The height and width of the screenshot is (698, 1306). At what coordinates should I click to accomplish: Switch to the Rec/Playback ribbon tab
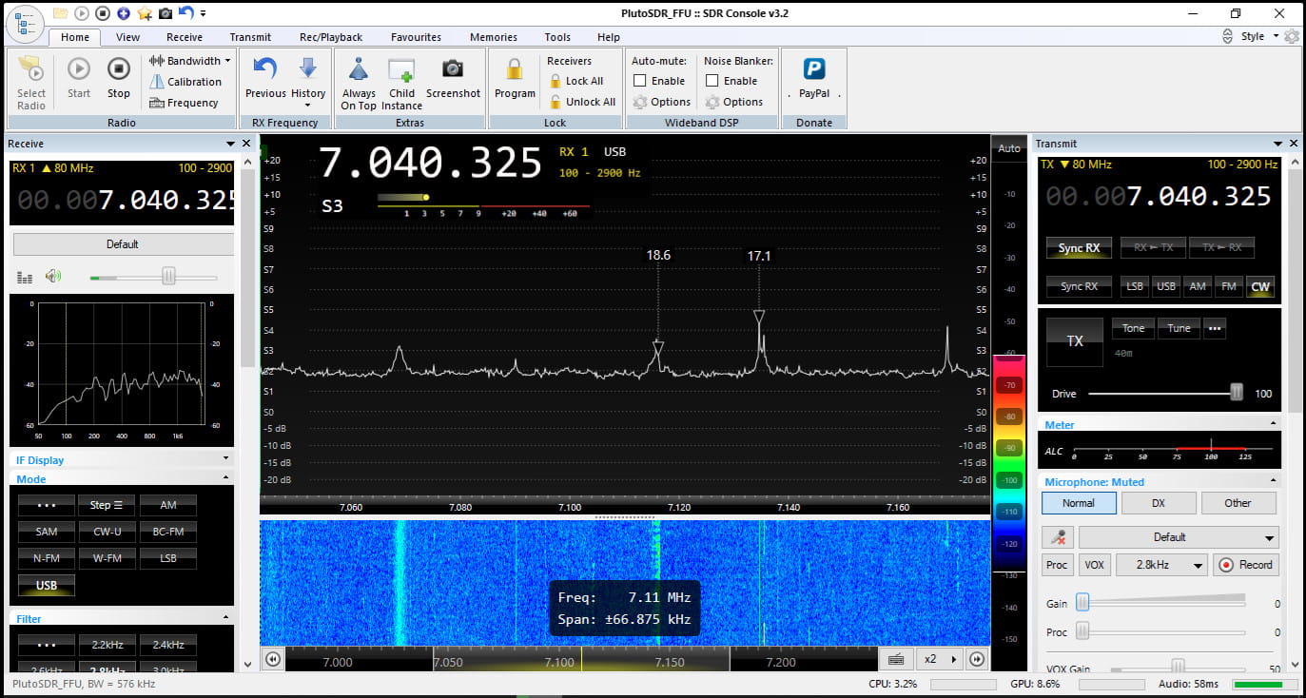(x=330, y=37)
